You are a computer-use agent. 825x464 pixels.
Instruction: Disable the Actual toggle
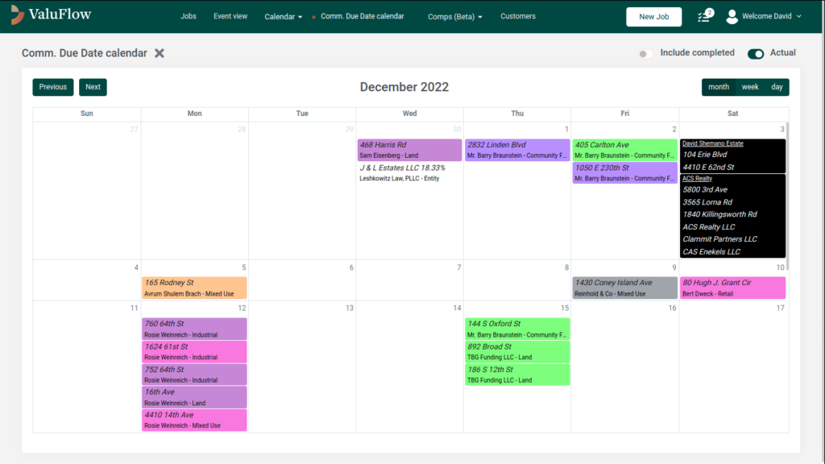click(x=756, y=52)
